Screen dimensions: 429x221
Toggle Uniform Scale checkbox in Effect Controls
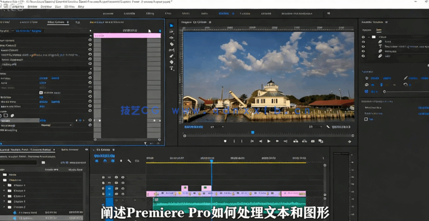click(41, 93)
